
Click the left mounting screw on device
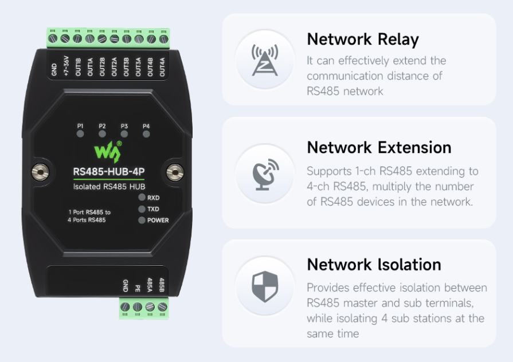[40, 172]
